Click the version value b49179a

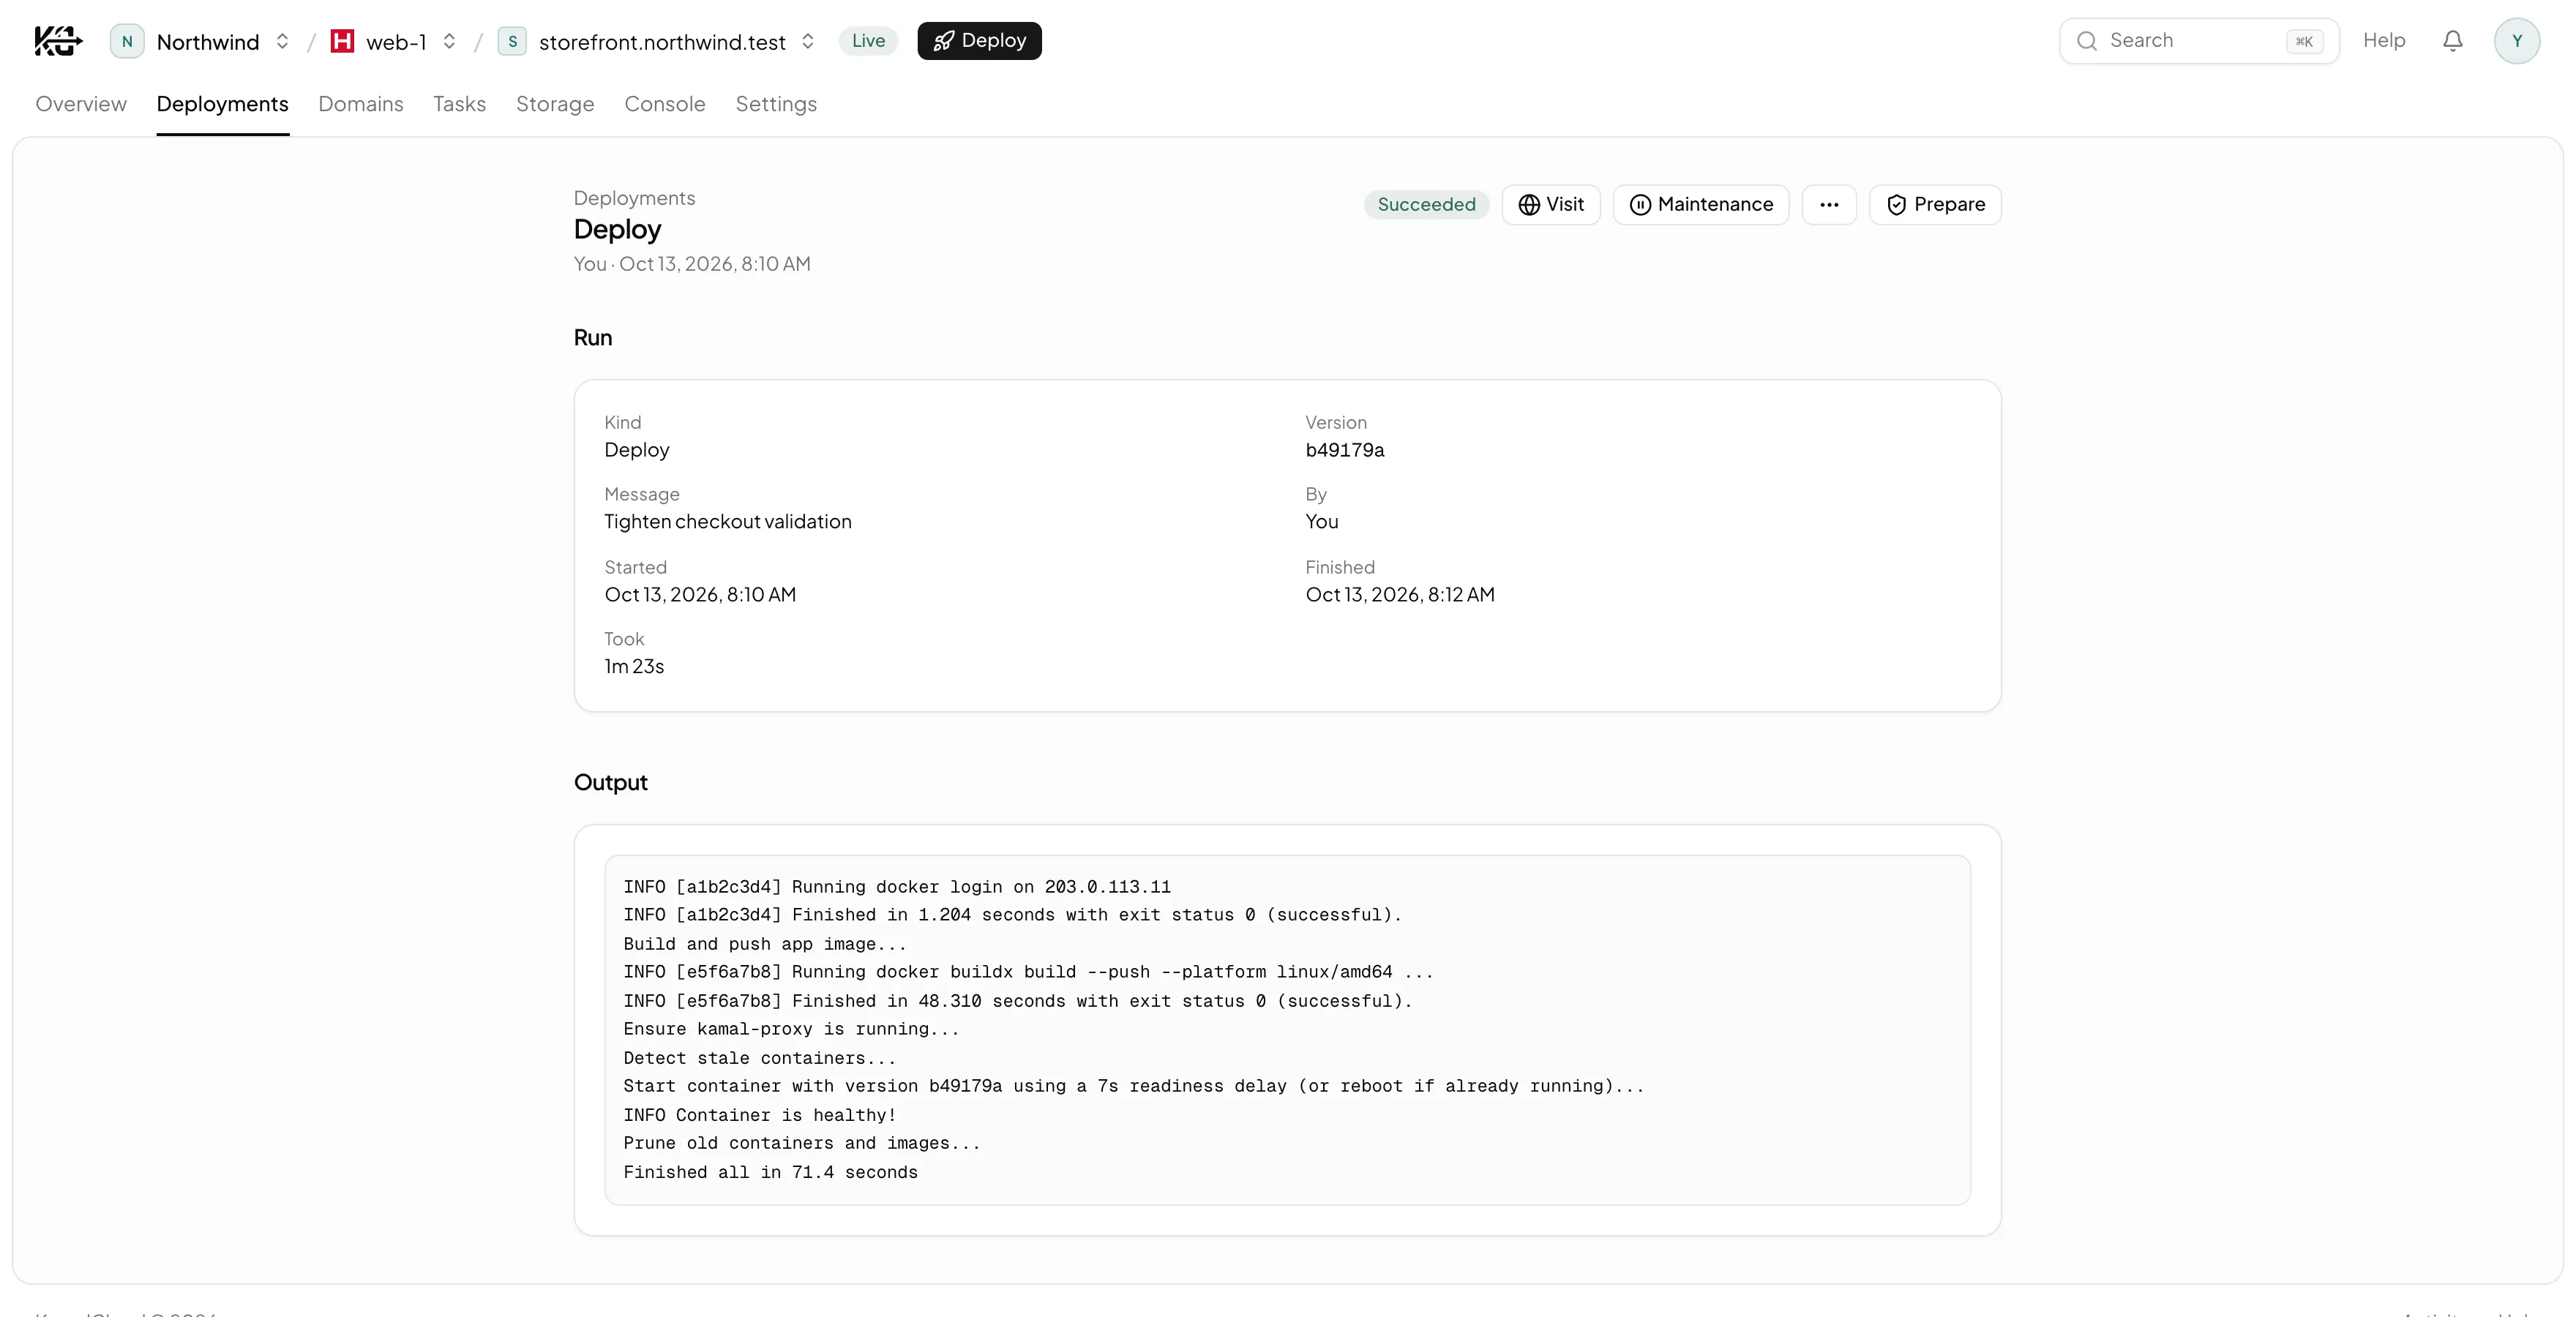1345,450
